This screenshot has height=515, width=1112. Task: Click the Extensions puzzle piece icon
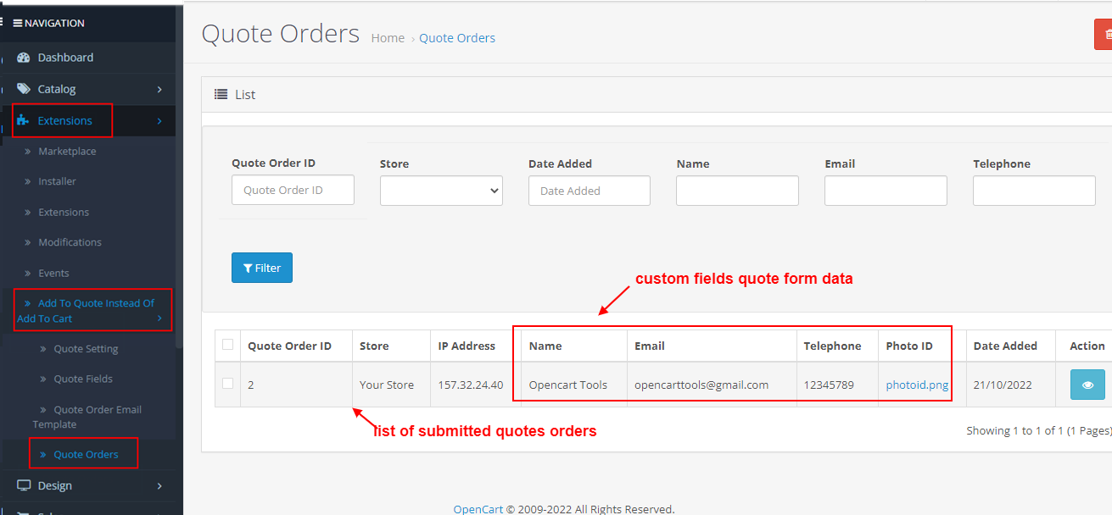coord(24,120)
